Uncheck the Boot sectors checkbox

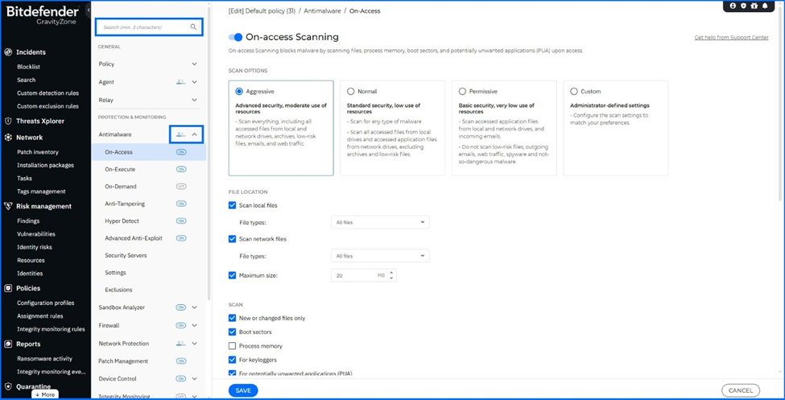(232, 332)
